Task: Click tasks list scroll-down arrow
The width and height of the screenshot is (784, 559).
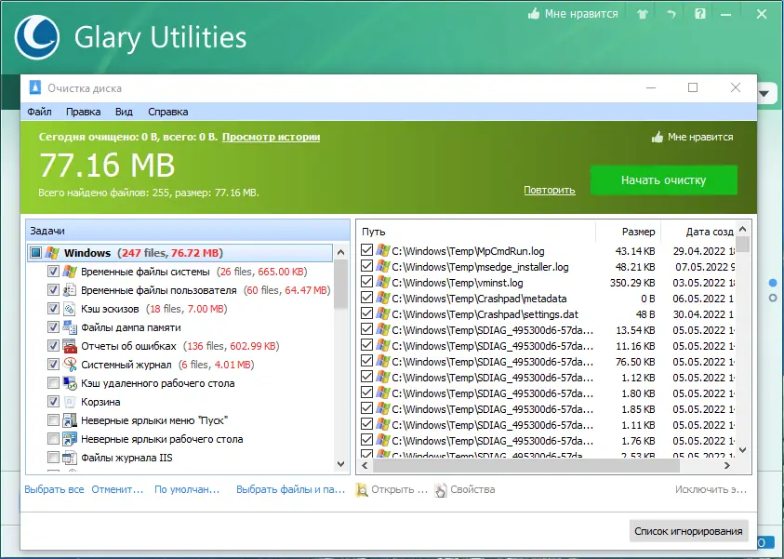Action: 341,464
